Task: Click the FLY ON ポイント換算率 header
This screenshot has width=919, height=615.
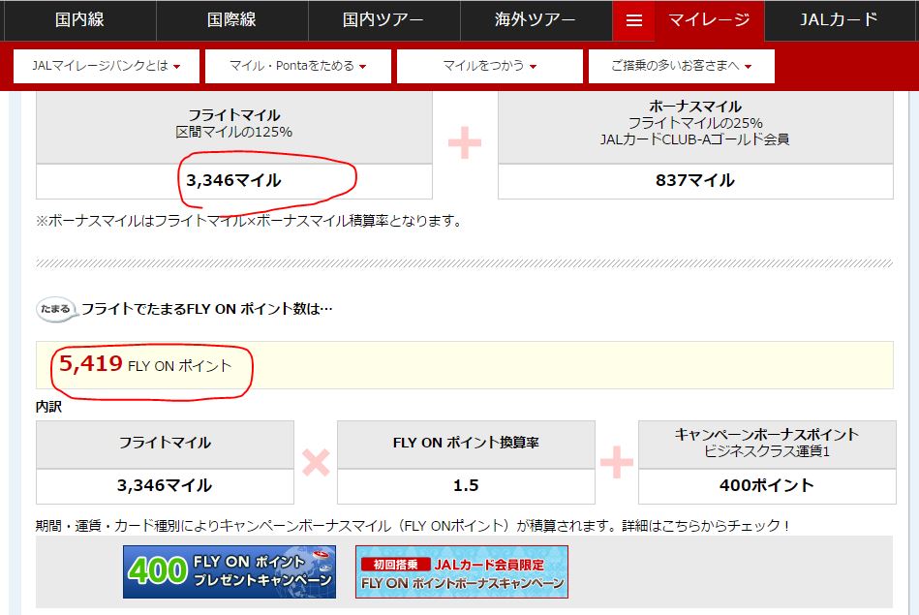Action: [x=466, y=444]
